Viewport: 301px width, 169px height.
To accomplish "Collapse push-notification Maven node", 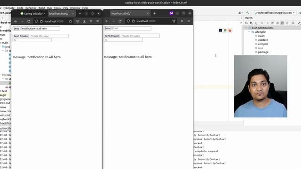I will pos(246,28).
